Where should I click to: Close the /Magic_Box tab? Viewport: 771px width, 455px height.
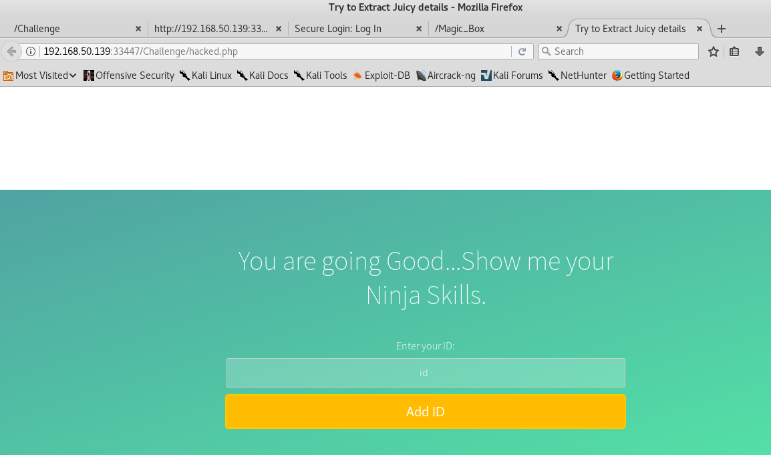(559, 29)
